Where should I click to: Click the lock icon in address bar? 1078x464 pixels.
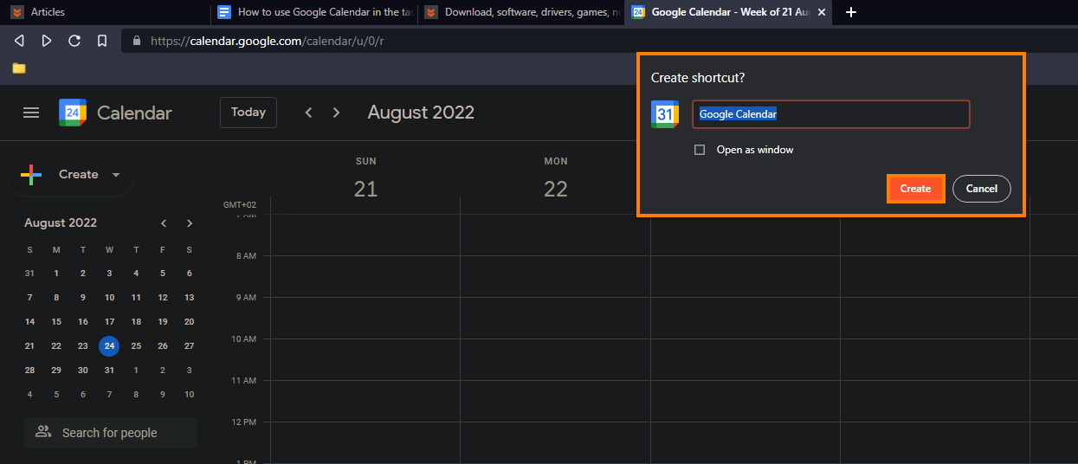coord(136,41)
